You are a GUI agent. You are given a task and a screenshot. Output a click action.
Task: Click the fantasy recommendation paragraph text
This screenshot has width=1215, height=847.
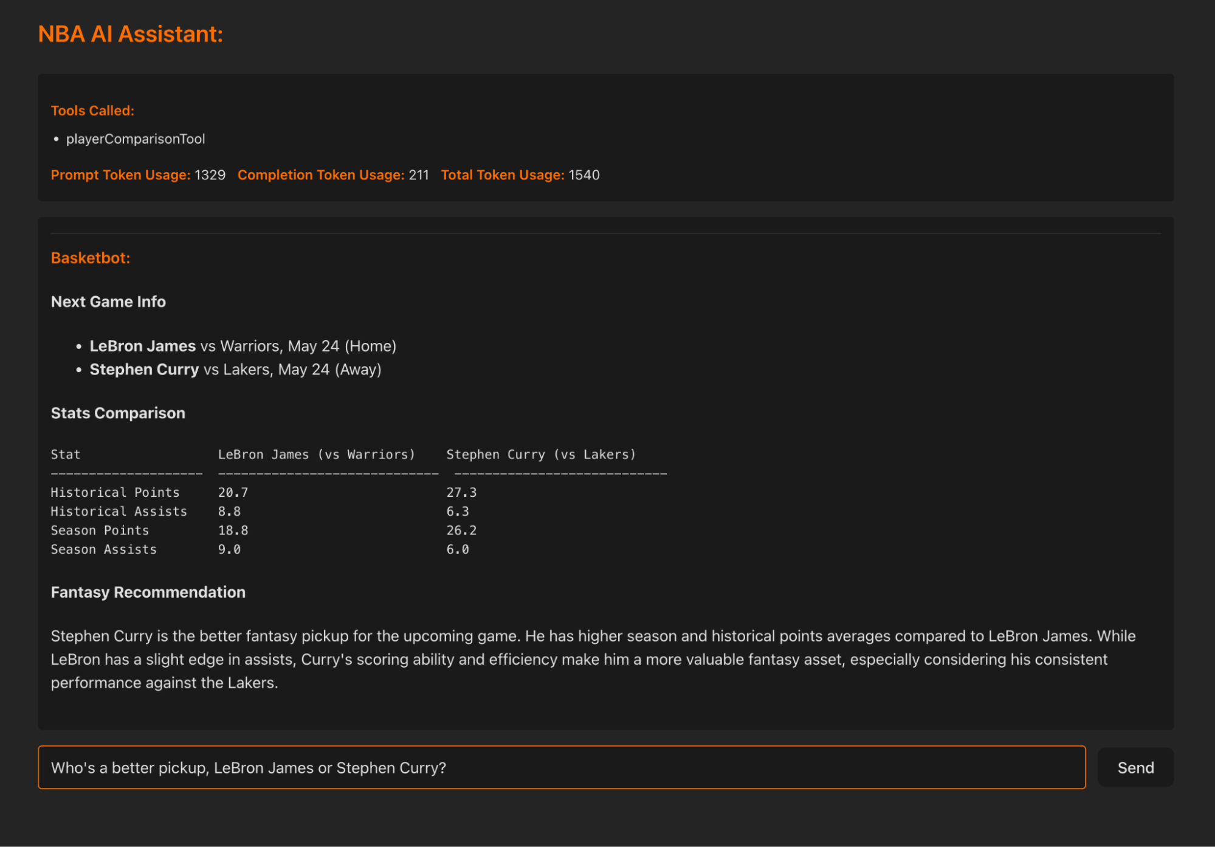[x=593, y=659]
